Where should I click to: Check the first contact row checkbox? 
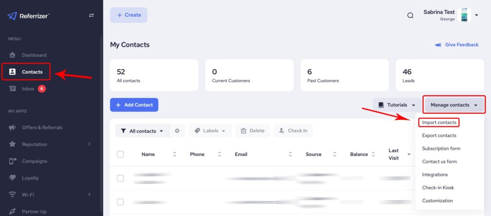tap(120, 178)
